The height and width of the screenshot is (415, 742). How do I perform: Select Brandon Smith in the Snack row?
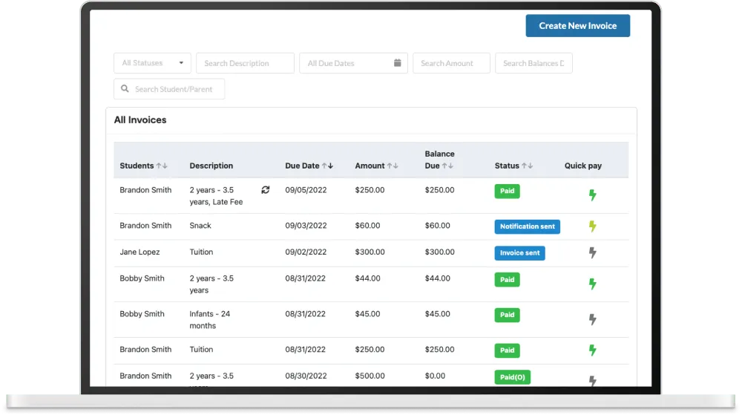point(145,225)
